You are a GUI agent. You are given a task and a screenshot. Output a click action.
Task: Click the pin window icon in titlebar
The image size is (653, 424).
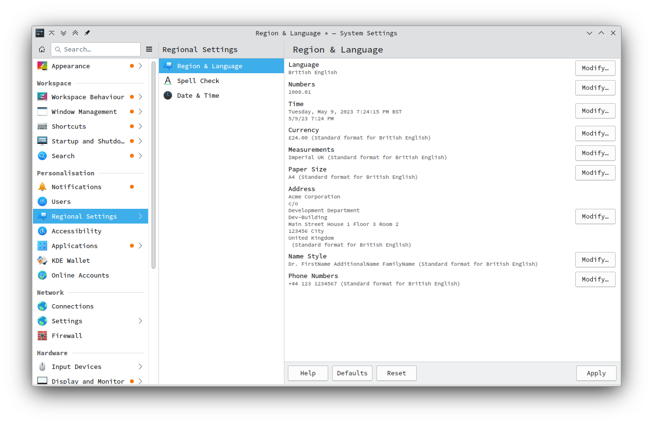87,33
